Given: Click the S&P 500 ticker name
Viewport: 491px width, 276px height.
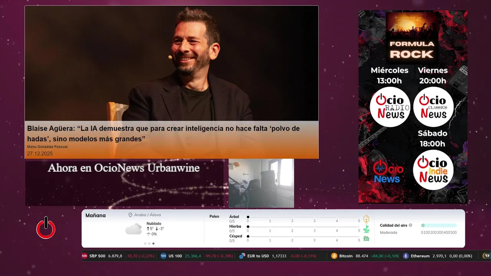Looking at the screenshot, I should [x=97, y=256].
